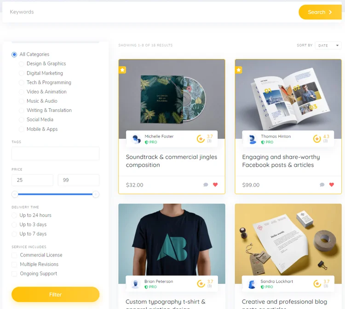Open the Soundtrack & commercial jingles composition listing

pyautogui.click(x=172, y=161)
